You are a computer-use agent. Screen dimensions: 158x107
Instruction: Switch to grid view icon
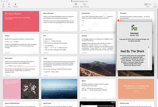pos(146,4)
